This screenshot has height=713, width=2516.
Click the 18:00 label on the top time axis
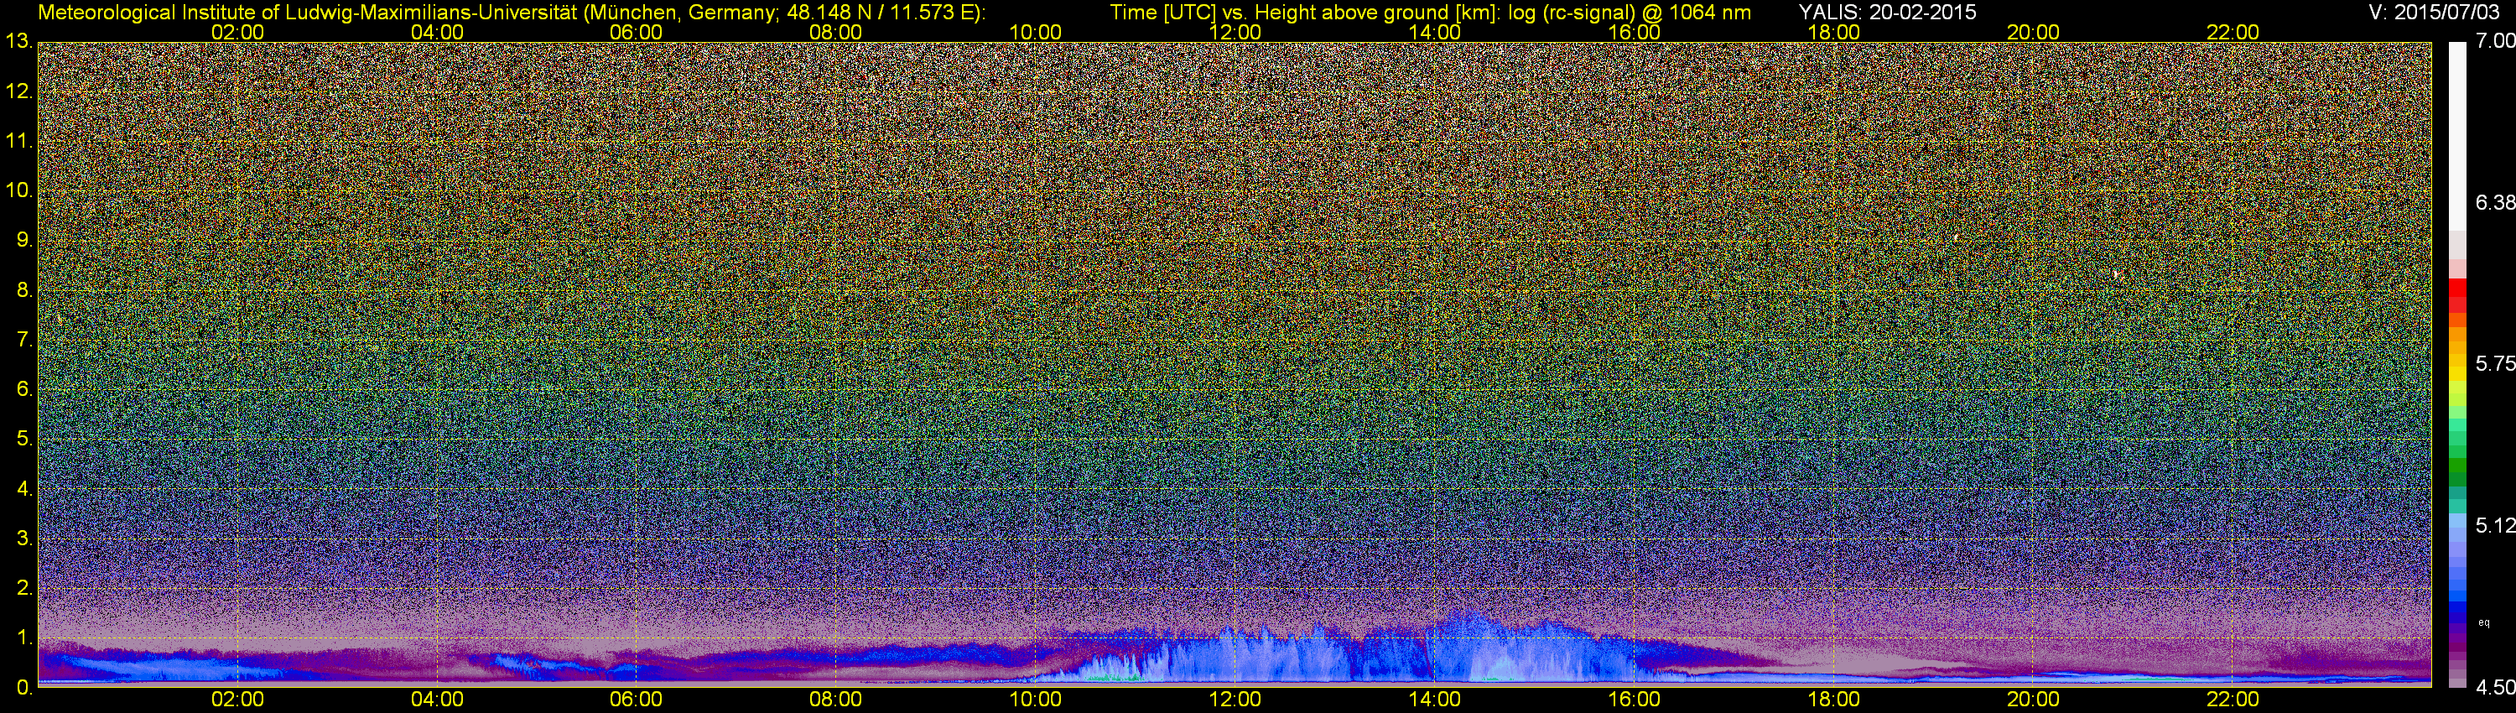click(1833, 32)
